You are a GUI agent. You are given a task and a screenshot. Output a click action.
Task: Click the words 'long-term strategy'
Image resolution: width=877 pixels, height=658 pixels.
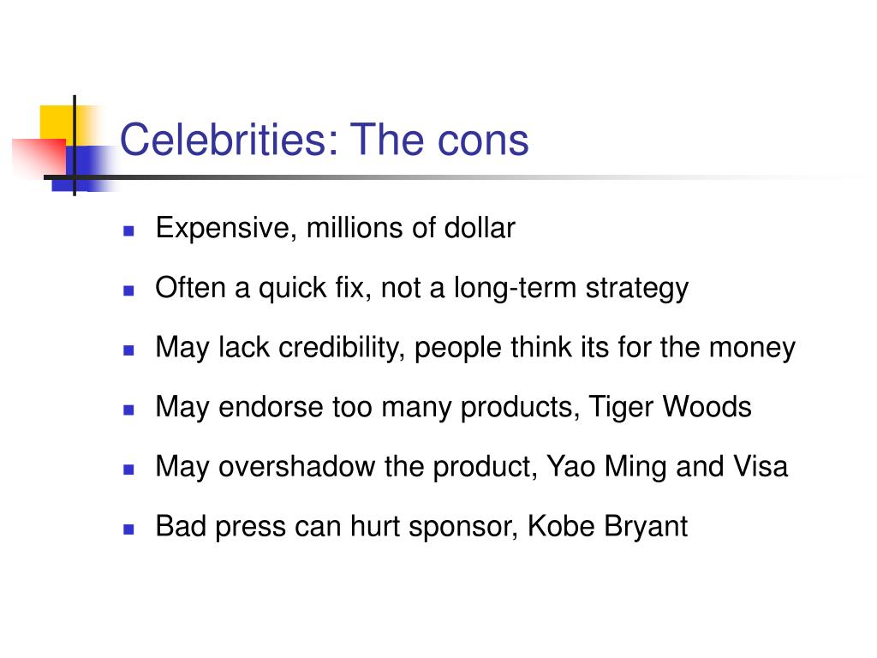click(570, 289)
